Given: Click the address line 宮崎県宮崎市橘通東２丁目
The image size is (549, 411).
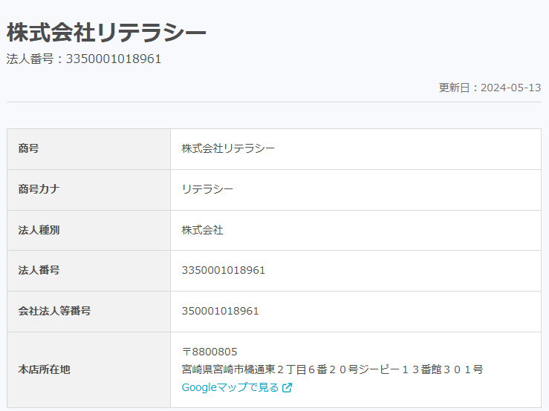Looking at the screenshot, I should pyautogui.click(x=332, y=369).
